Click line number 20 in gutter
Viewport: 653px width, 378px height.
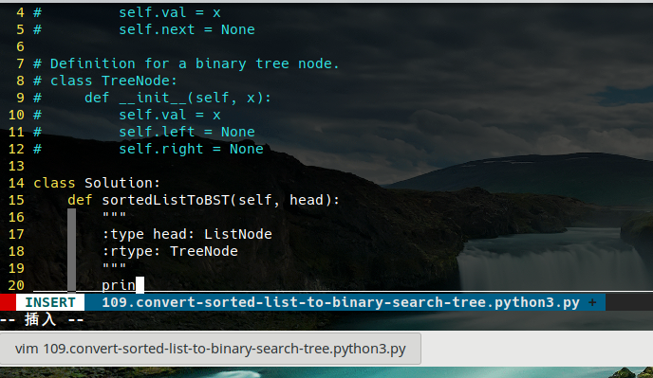pyautogui.click(x=16, y=285)
